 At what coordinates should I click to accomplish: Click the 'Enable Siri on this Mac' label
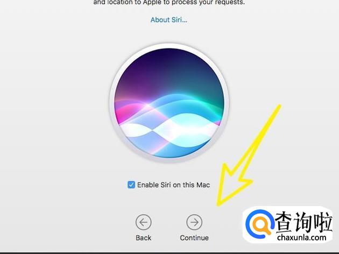tap(173, 185)
